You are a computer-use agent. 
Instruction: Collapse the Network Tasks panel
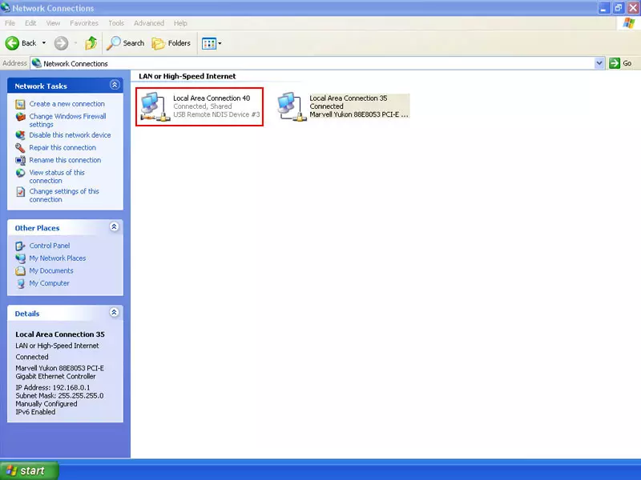115,85
